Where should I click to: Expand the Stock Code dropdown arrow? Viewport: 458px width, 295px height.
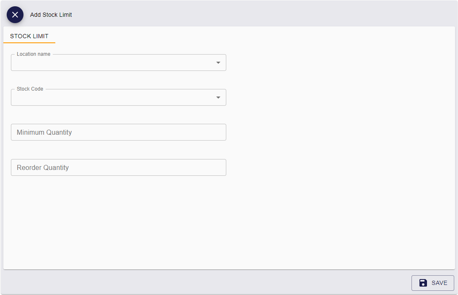coord(218,97)
